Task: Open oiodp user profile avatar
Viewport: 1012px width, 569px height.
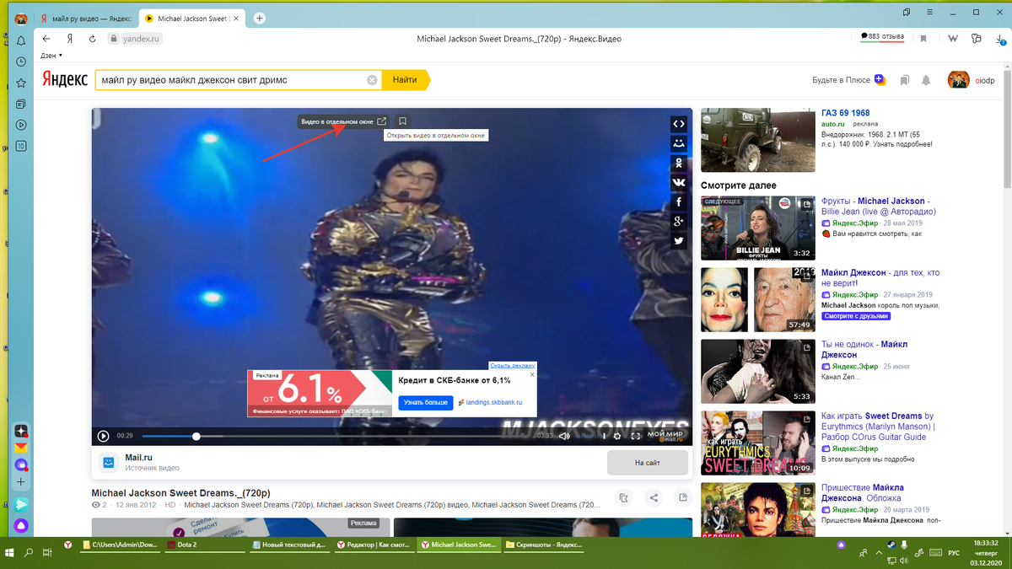Action: coord(958,80)
